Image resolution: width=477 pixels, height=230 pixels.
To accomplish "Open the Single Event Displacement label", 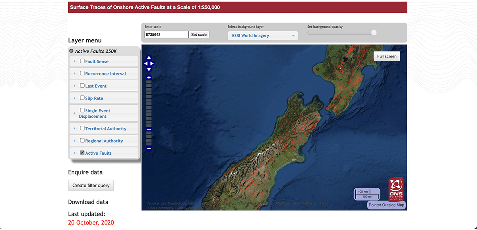I will pos(95,113).
